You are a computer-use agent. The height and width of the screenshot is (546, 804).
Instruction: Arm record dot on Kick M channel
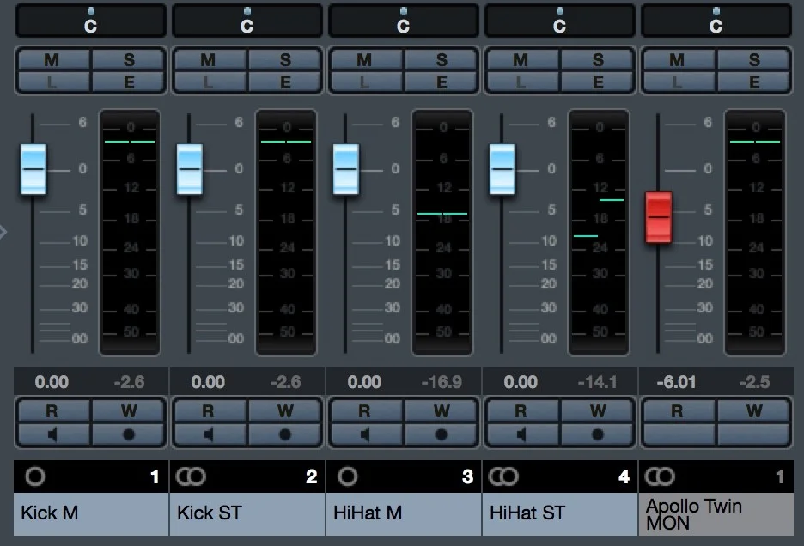(x=129, y=434)
